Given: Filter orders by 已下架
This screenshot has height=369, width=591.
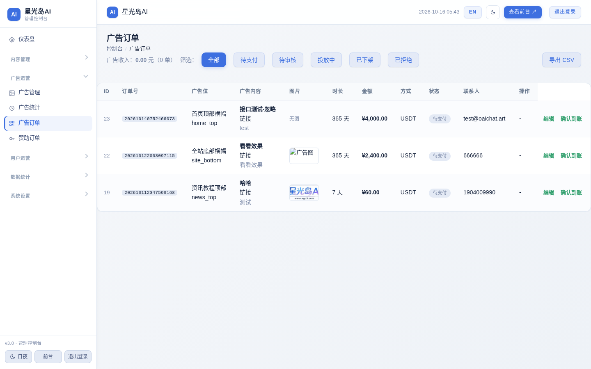Looking at the screenshot, I should click(365, 60).
